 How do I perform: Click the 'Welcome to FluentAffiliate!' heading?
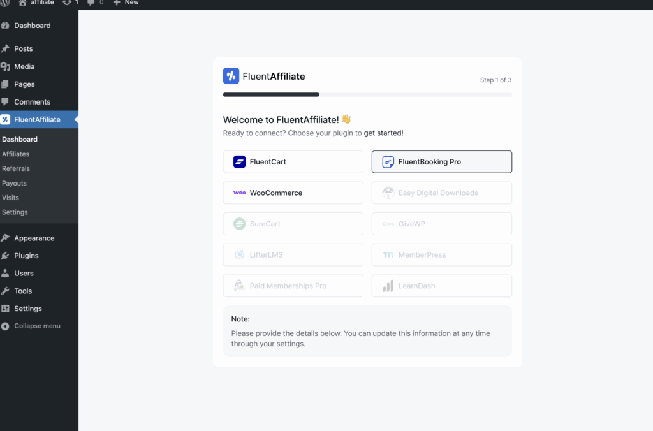coord(287,120)
